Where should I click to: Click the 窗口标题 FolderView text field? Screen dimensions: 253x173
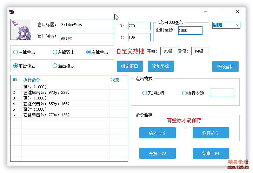point(87,25)
